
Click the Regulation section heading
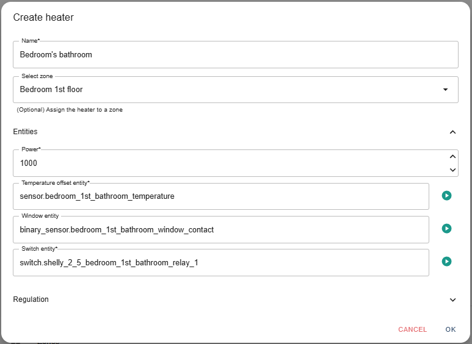click(31, 299)
